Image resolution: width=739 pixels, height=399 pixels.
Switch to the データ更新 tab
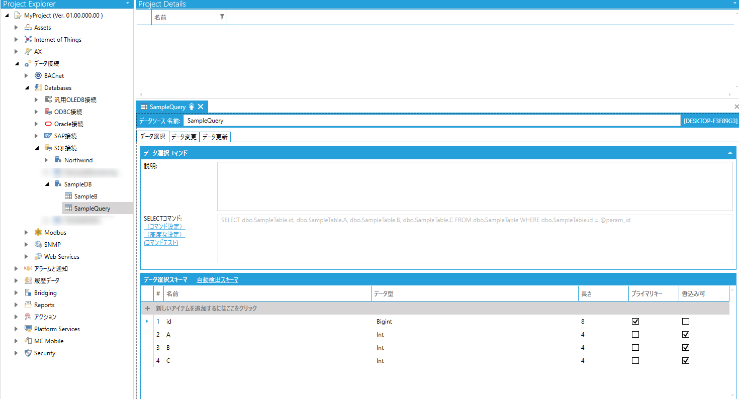click(215, 137)
